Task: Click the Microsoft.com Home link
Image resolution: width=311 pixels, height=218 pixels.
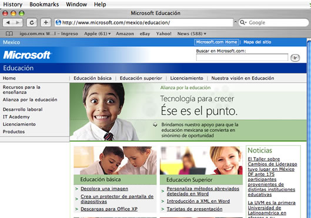Action: (216, 42)
